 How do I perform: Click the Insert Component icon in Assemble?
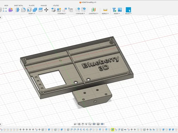click(x=53, y=10)
